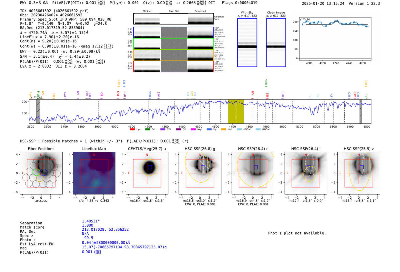Select the HSC SSP(26.4) i-band cutout

(x=306, y=173)
